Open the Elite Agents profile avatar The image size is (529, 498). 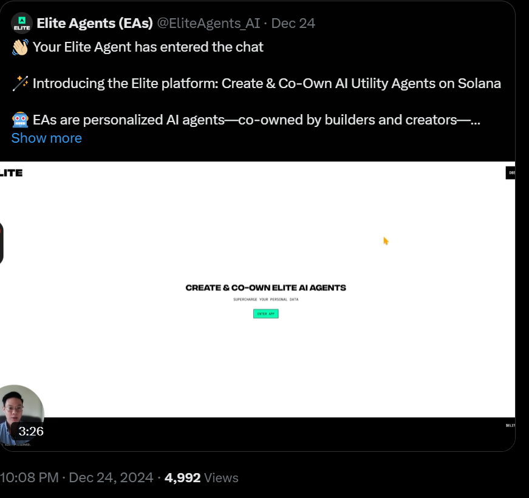22,24
